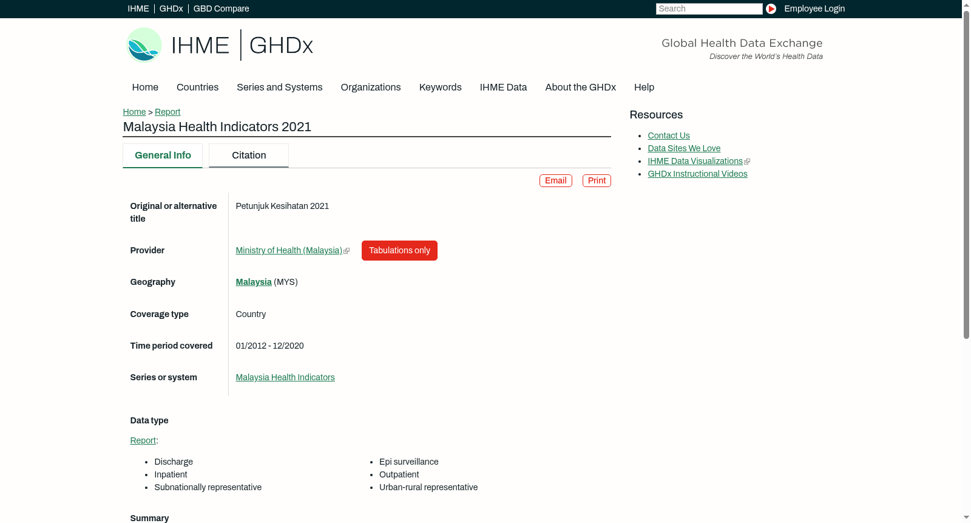Click Home breadcrumb link

coord(134,112)
